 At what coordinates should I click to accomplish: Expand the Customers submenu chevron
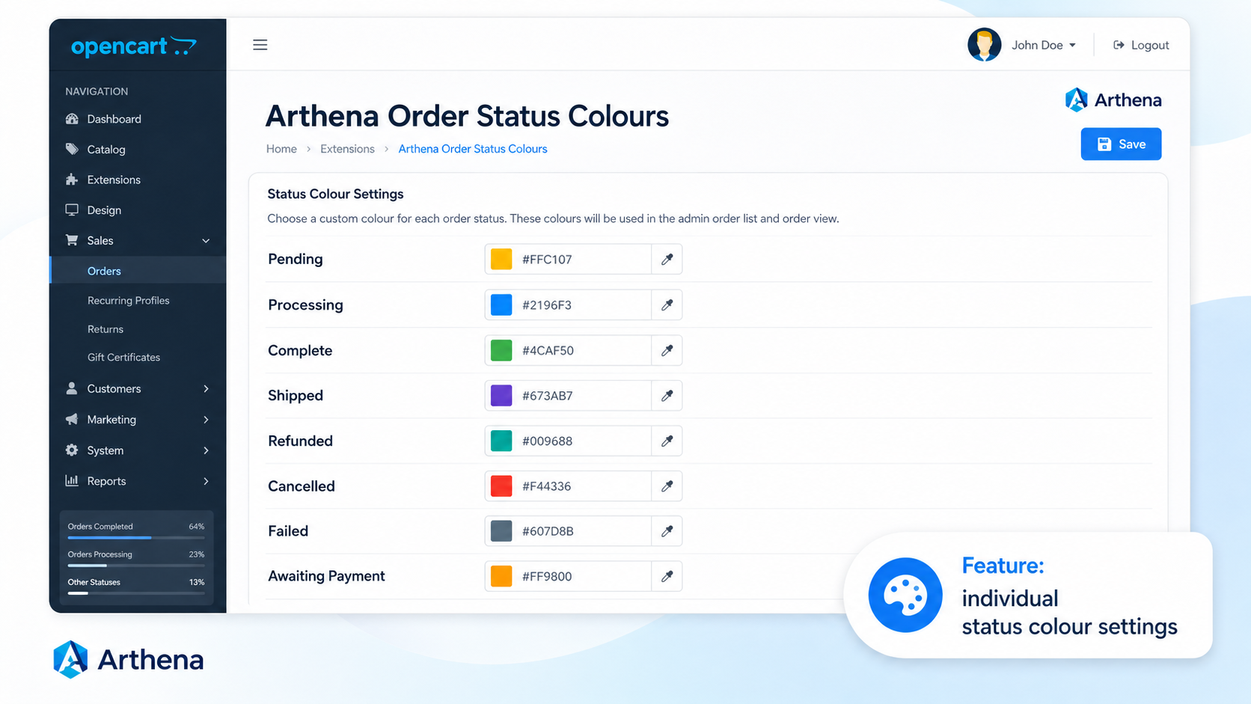pos(206,388)
